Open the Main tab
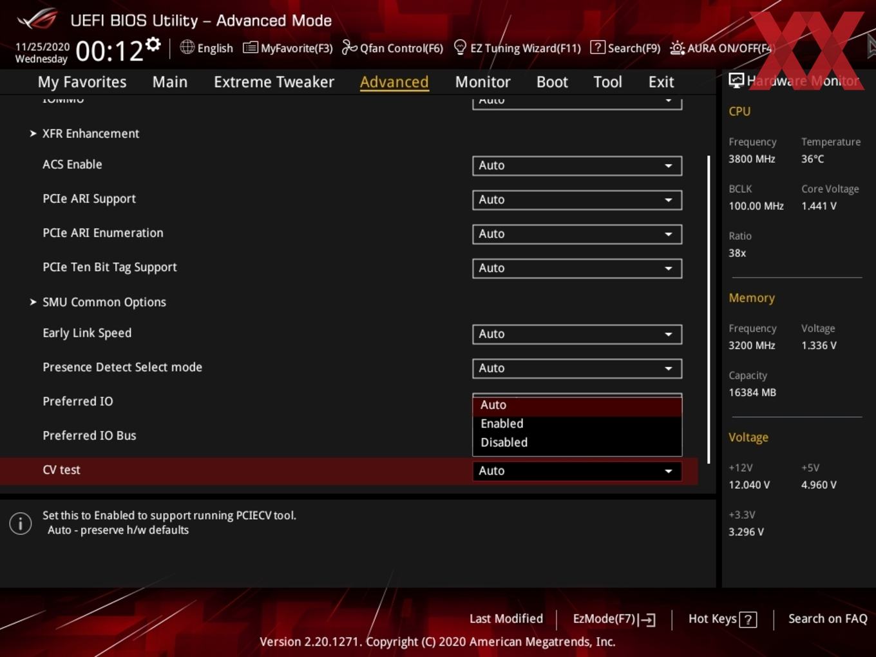The image size is (876, 657). point(170,82)
